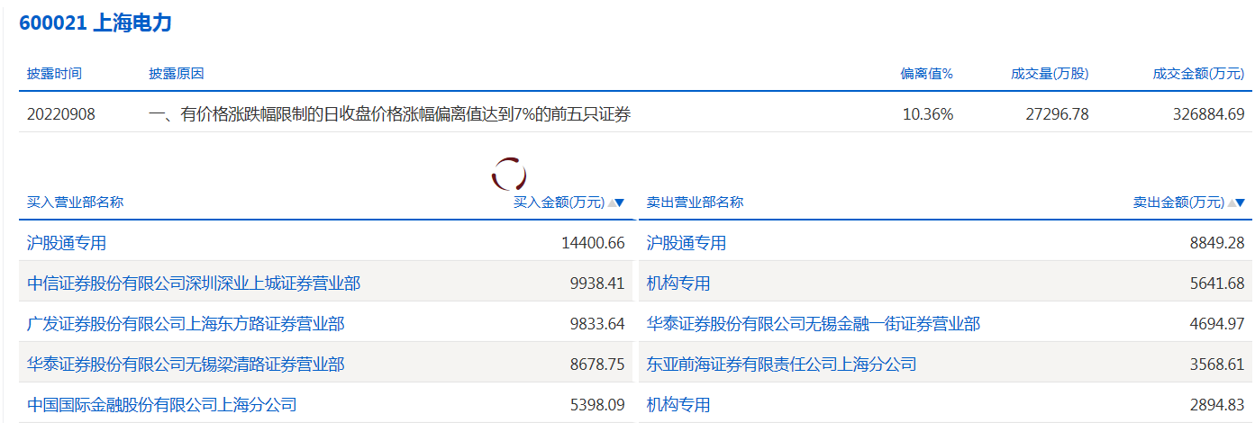Click the circular loading spinner

(x=508, y=173)
